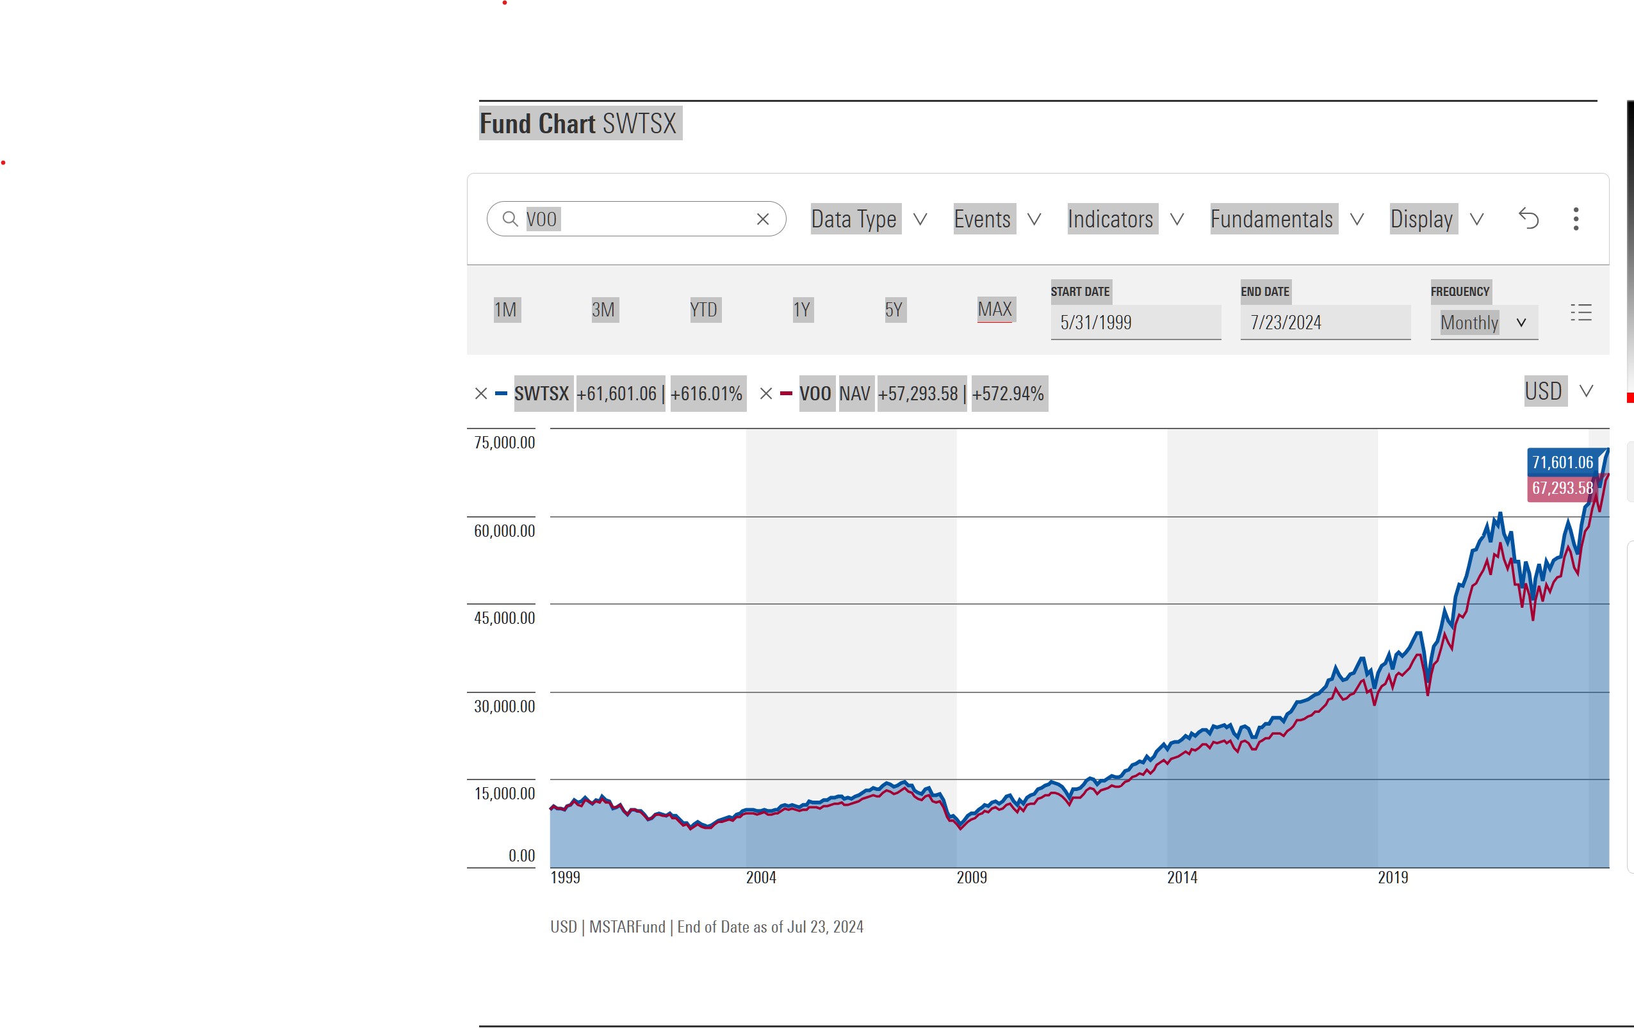
Task: Click the 2014 x-axis label
Action: (x=1182, y=877)
